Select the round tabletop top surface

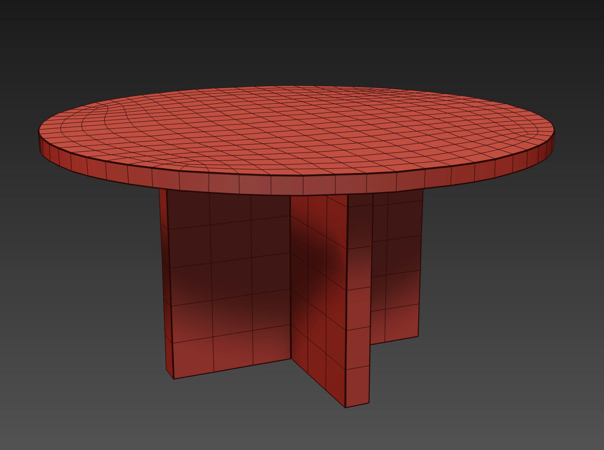click(296, 131)
